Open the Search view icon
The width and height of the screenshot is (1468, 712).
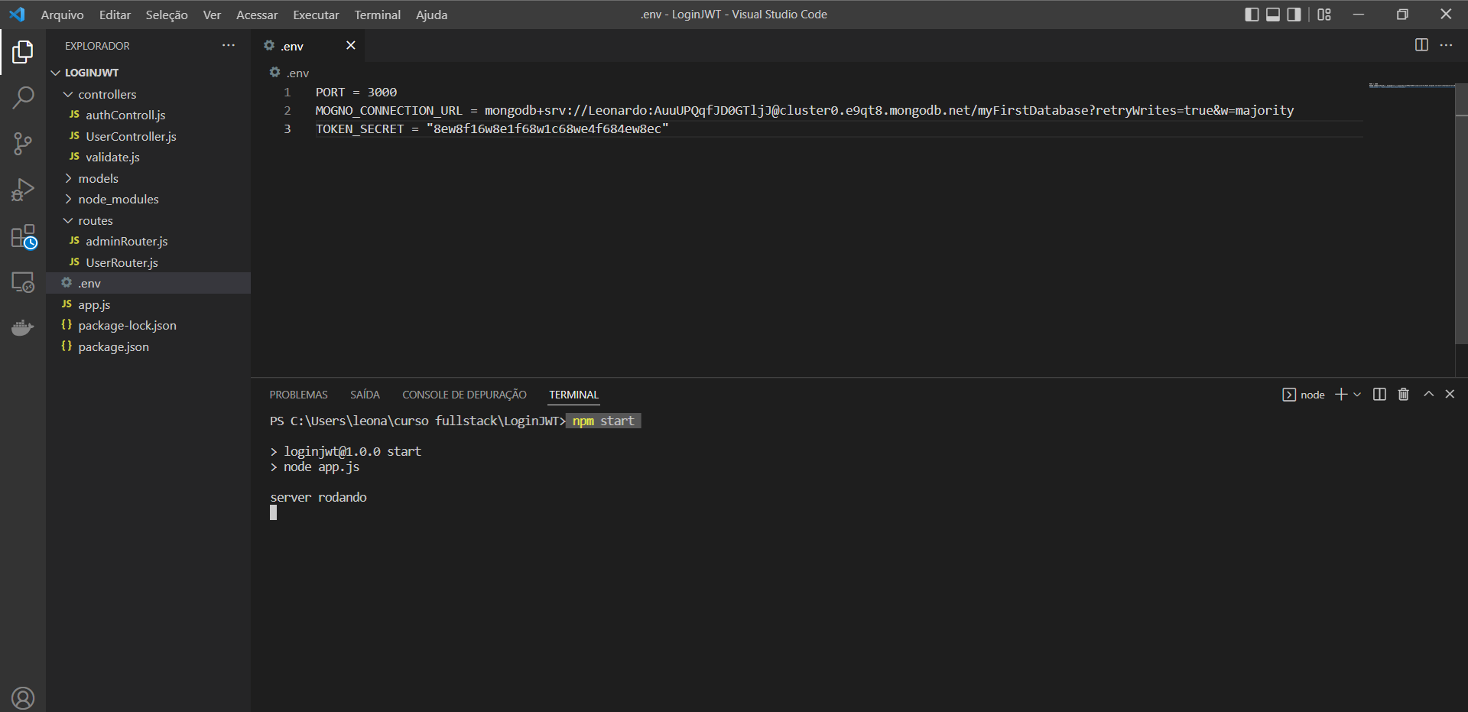[24, 97]
